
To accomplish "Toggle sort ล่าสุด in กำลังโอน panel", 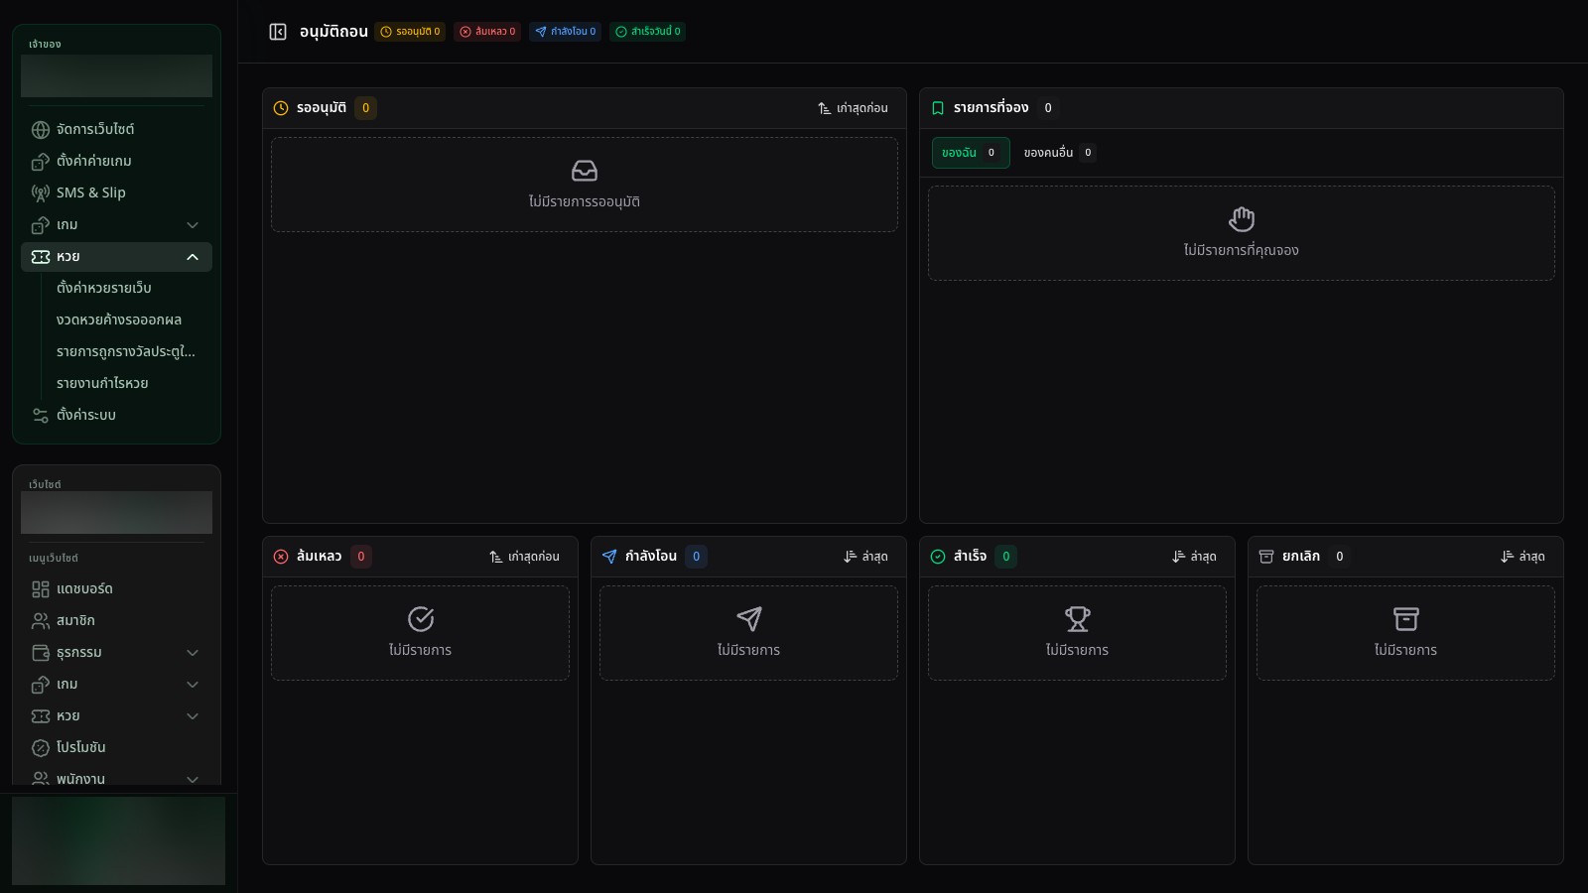I will pos(865,557).
